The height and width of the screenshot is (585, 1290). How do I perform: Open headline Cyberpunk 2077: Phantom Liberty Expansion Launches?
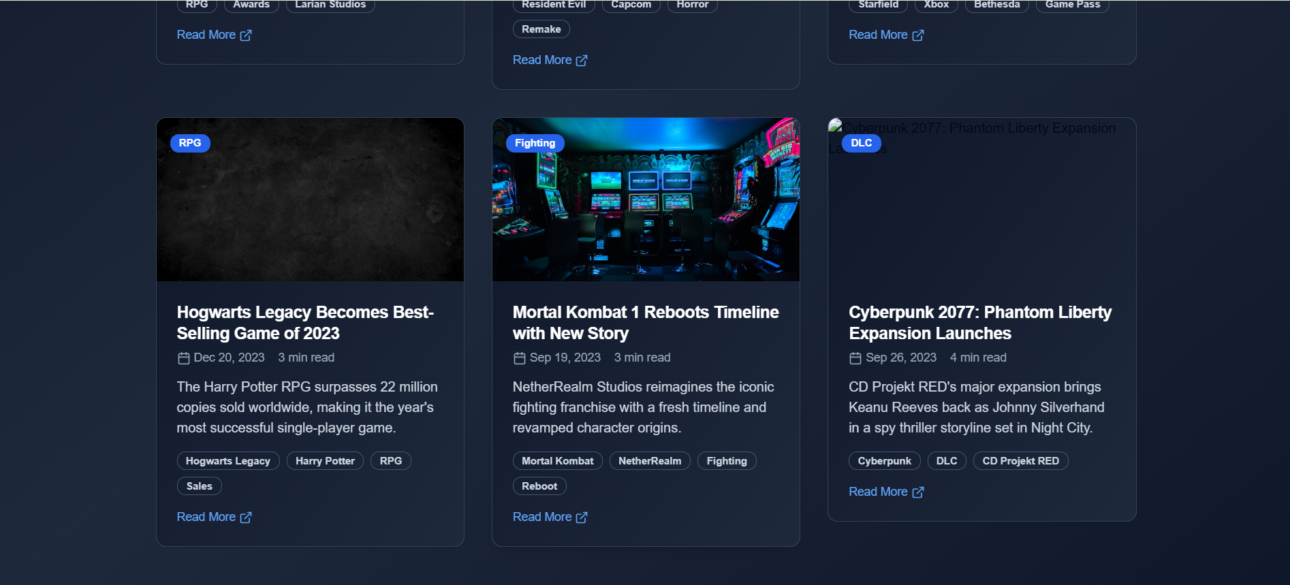[980, 323]
